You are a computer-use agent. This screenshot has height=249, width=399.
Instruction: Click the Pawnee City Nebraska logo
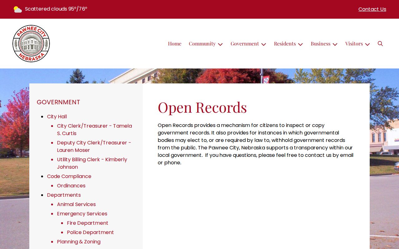click(31, 44)
